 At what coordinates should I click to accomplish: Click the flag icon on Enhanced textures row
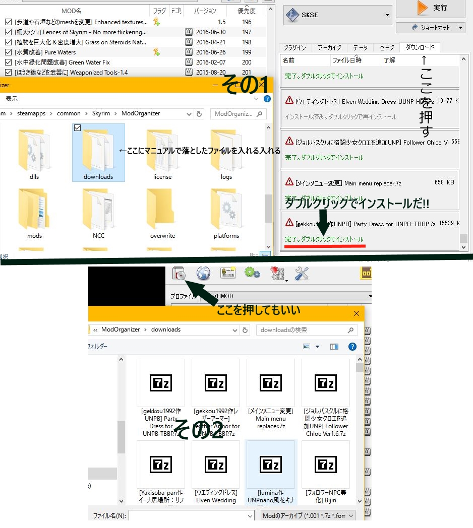156,22
